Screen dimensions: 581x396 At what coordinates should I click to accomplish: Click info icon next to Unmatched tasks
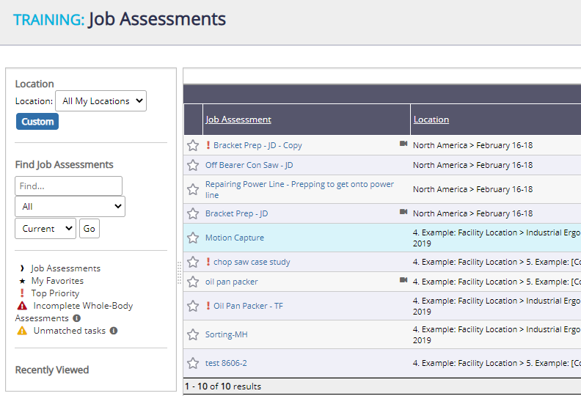114,331
